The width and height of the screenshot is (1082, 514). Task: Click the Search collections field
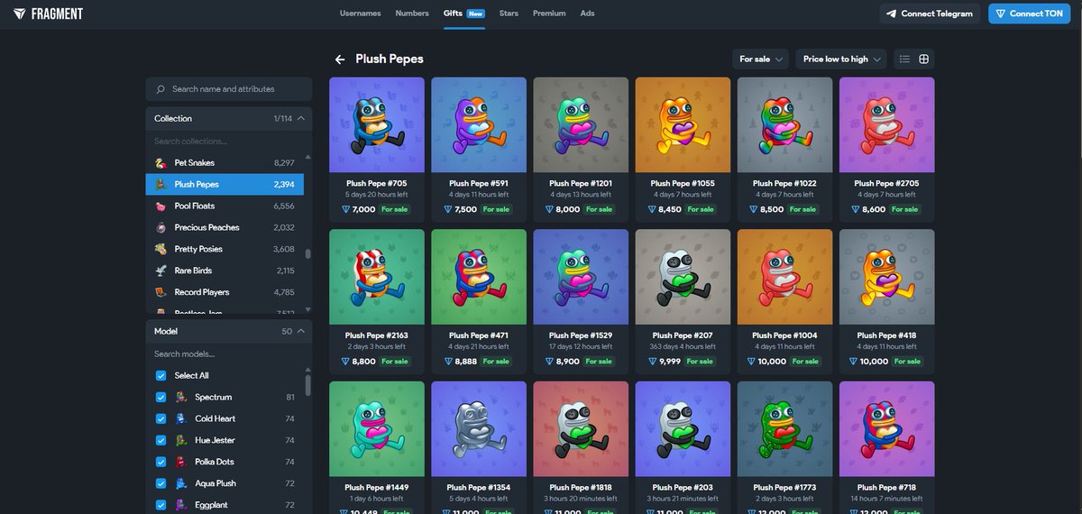229,142
